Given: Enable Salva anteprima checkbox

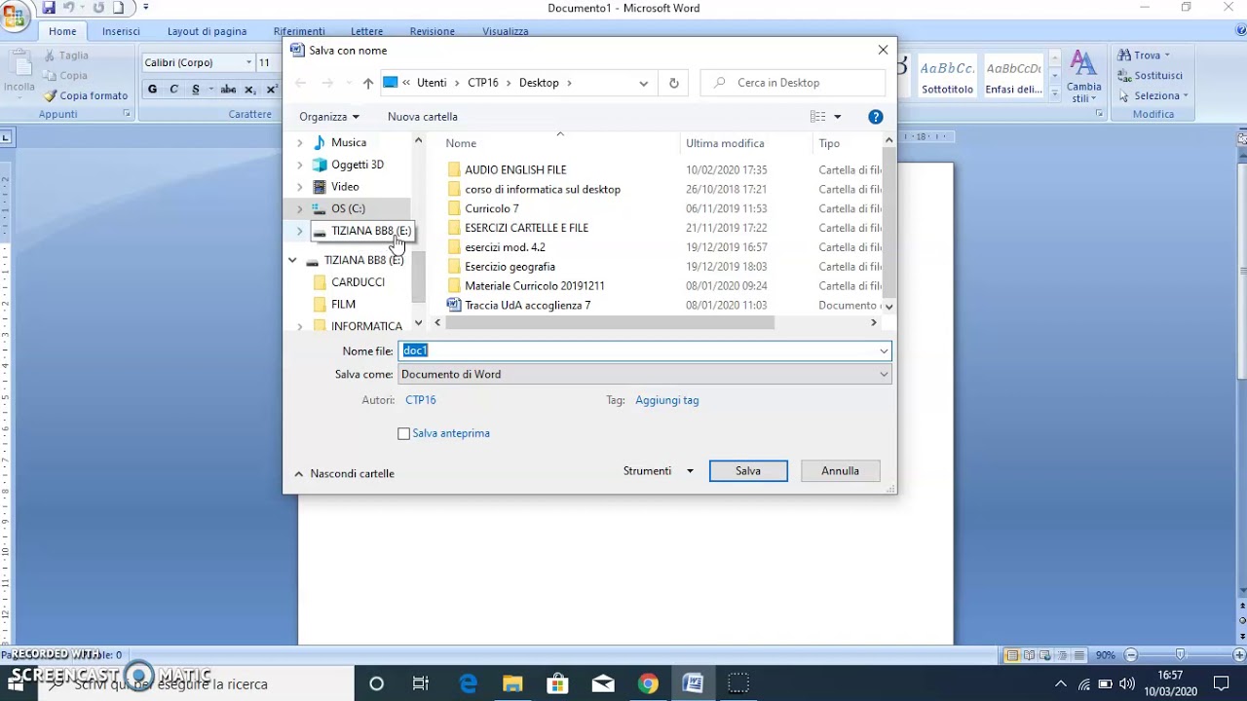Looking at the screenshot, I should (x=403, y=433).
